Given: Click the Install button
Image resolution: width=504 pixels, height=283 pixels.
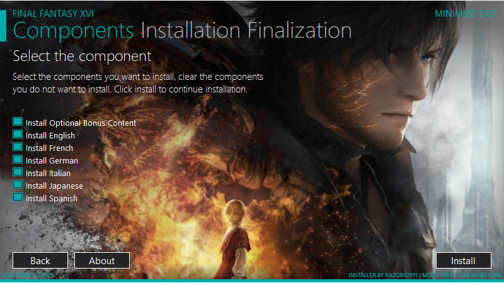Looking at the screenshot, I should click(464, 260).
